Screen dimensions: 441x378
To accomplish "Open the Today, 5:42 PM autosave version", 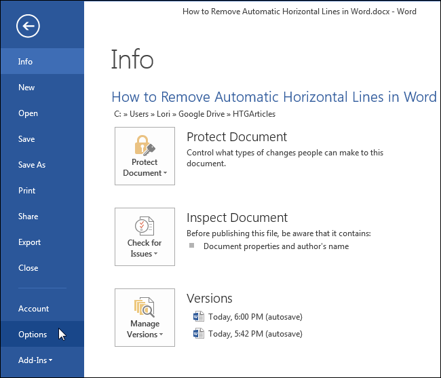I will pyautogui.click(x=255, y=333).
